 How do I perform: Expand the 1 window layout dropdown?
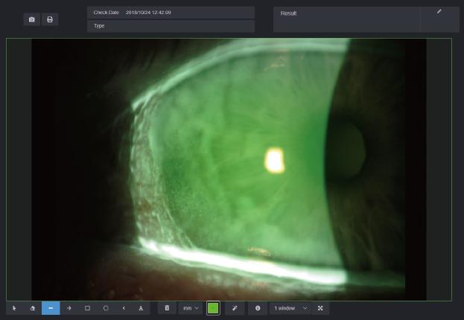(290, 308)
